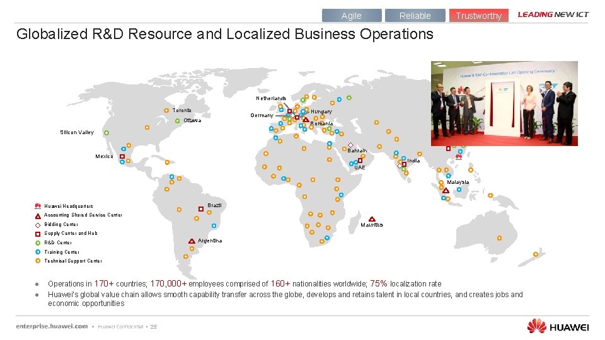Image resolution: width=605 pixels, height=340 pixels.
Task: Click the green marker next to Ottawa
Action: pyautogui.click(x=178, y=121)
